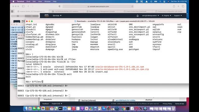
Task: Toggle Safari sidebar button
Action: point(23,6)
